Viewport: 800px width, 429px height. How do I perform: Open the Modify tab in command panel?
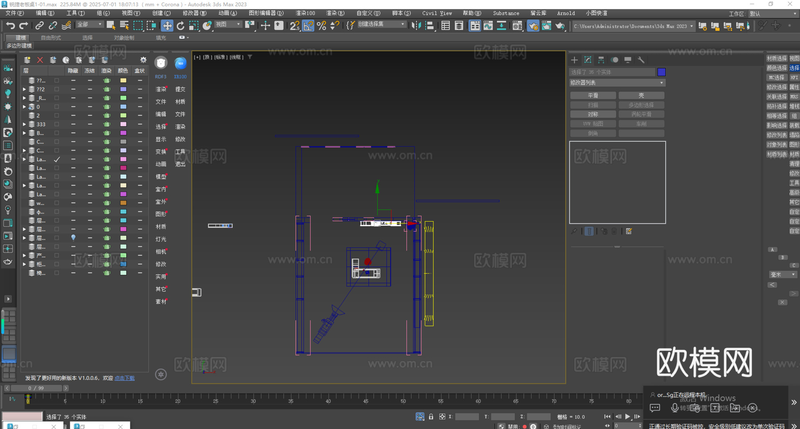tap(588, 60)
